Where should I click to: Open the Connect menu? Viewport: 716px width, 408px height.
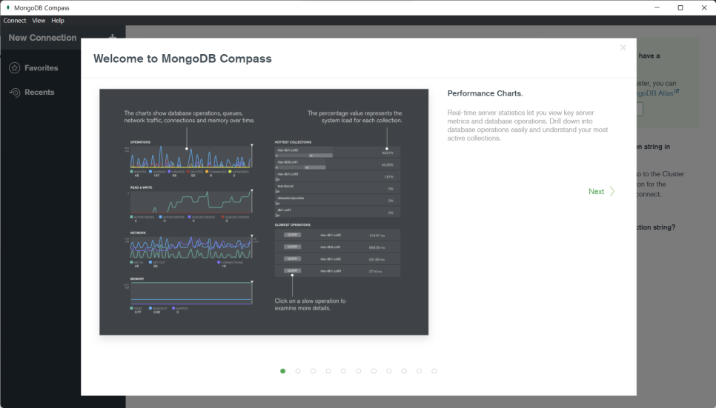[15, 21]
